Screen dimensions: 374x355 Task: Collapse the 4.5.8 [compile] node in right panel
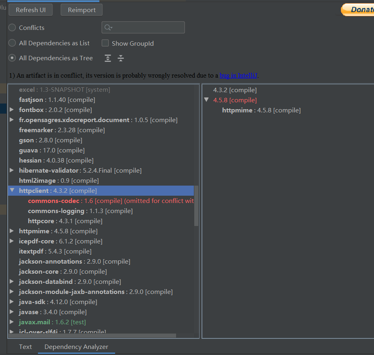(x=206, y=100)
